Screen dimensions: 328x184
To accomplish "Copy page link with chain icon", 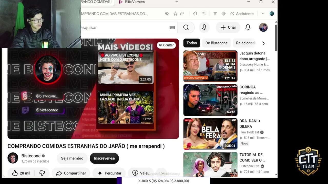I will [x=182, y=14].
